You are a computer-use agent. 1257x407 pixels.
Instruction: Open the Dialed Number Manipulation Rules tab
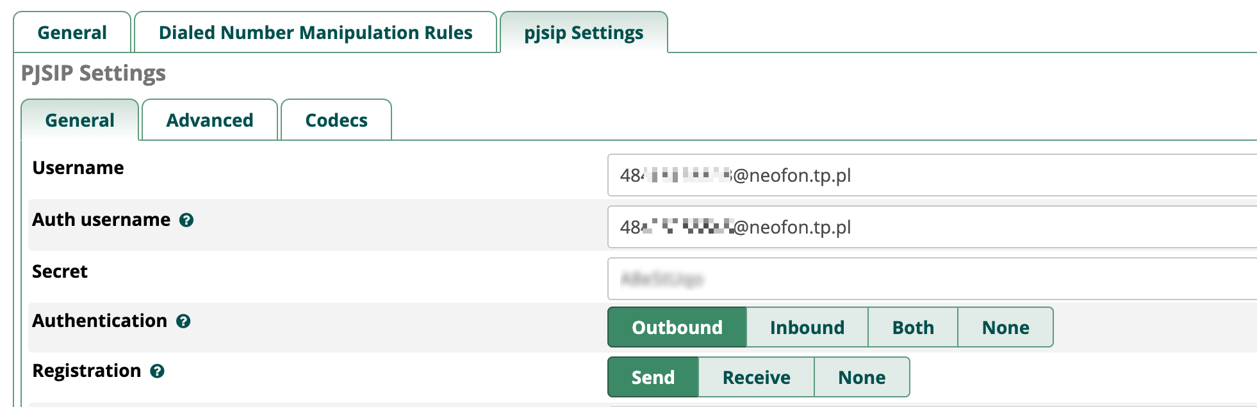(315, 33)
